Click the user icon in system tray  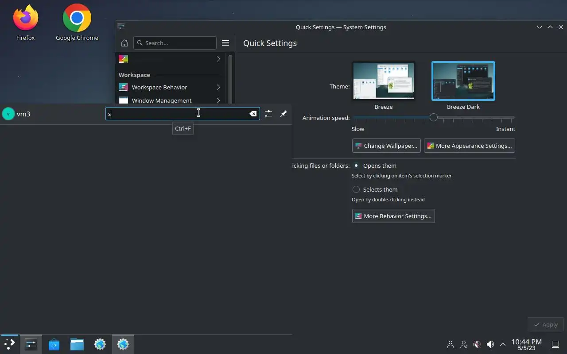[x=450, y=344]
